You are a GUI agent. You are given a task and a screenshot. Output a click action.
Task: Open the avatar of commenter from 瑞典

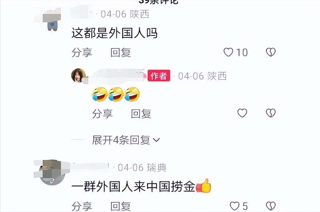tap(52, 173)
